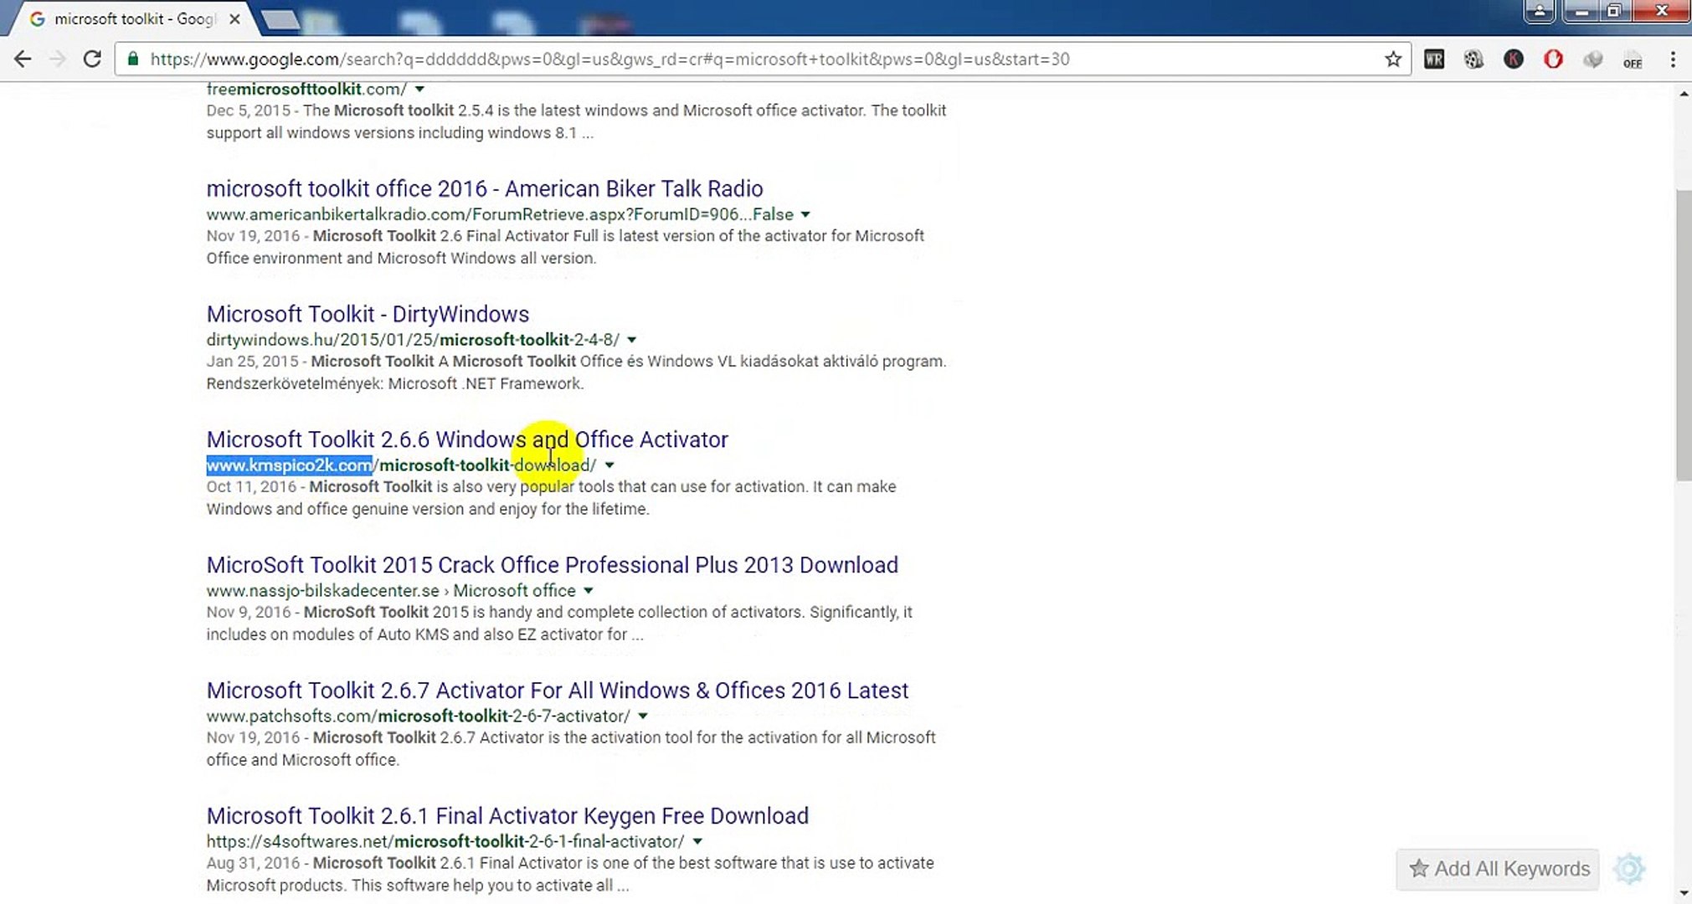
Task: Open the WR extension icon
Action: 1434,59
